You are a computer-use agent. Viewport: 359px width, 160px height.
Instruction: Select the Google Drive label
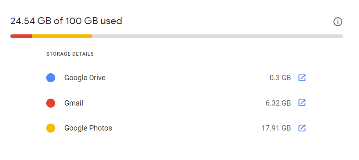coord(85,78)
